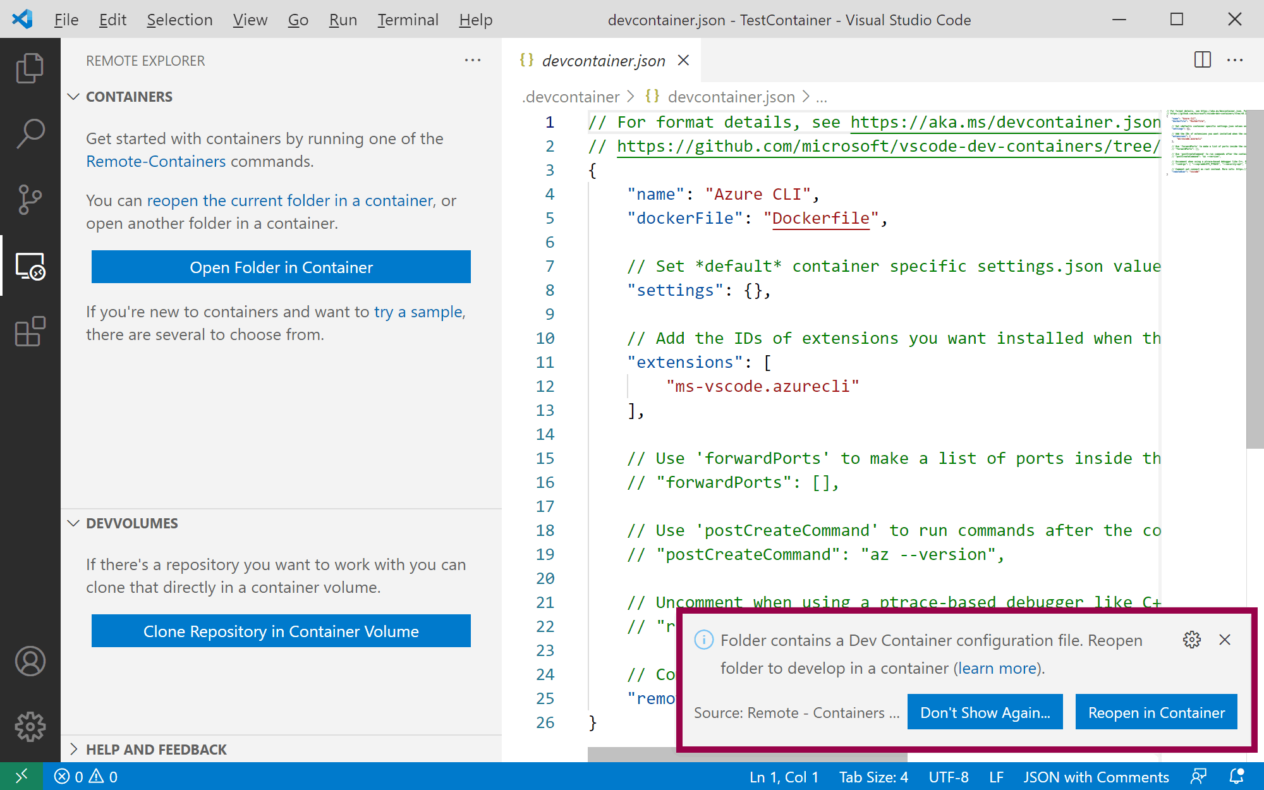Open the Extensions view icon
This screenshot has width=1264, height=790.
point(30,331)
